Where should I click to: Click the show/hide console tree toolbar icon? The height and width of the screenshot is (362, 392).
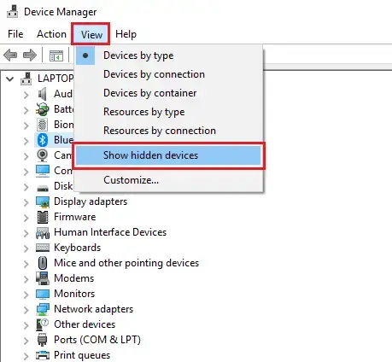56,55
